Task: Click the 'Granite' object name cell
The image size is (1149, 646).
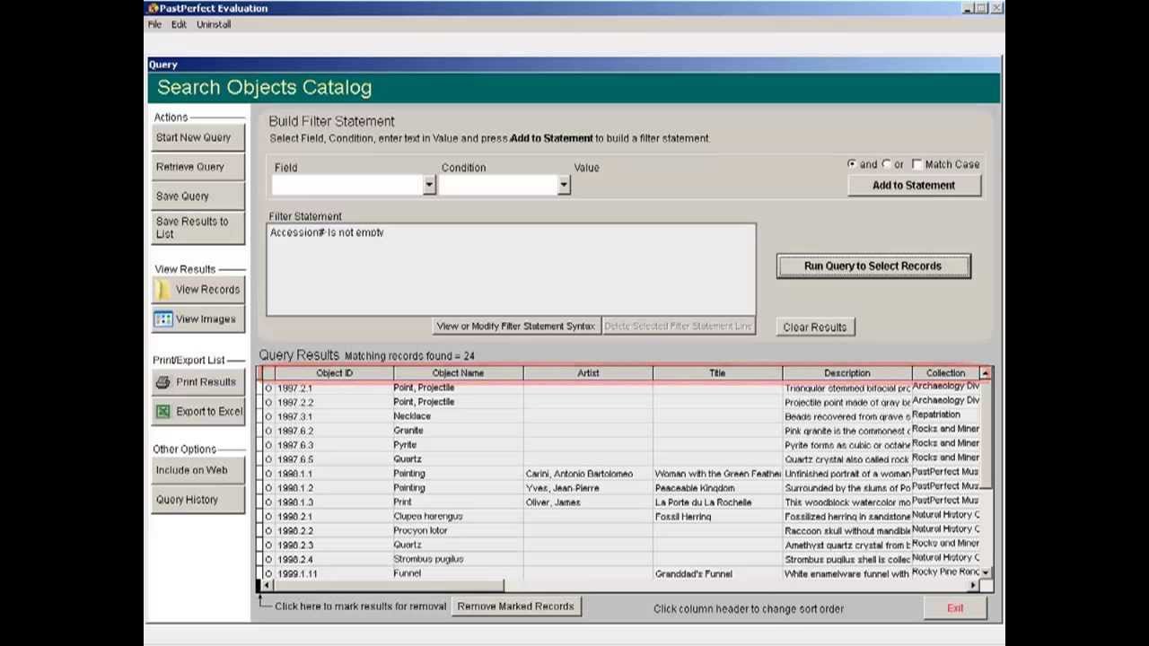Action: click(x=458, y=431)
